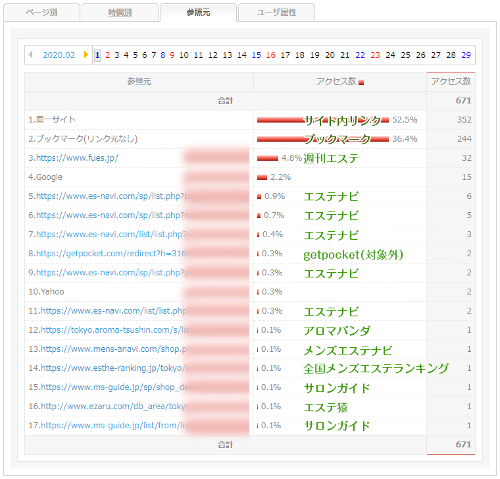This screenshot has height=479, width=500.
Task: Choose day 16 in the date bar
Action: tap(270, 55)
